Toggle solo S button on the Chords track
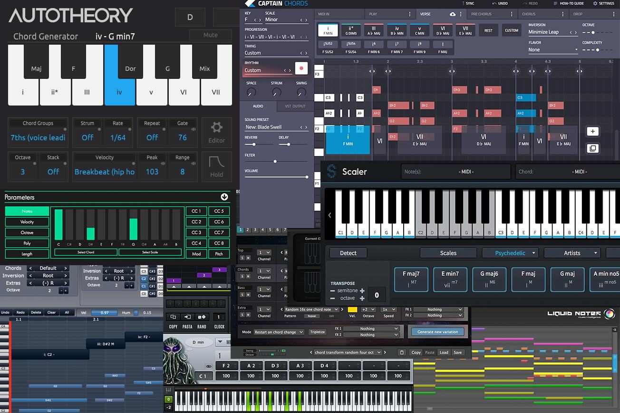 coord(242,277)
